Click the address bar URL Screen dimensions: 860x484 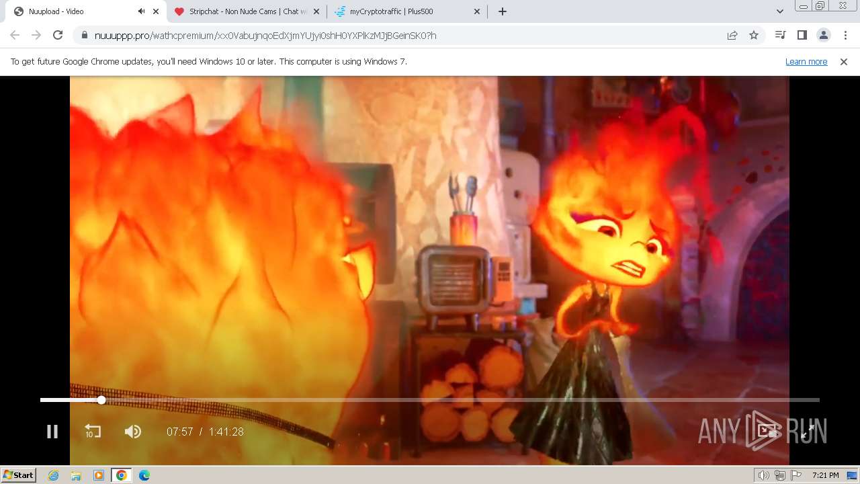point(265,36)
